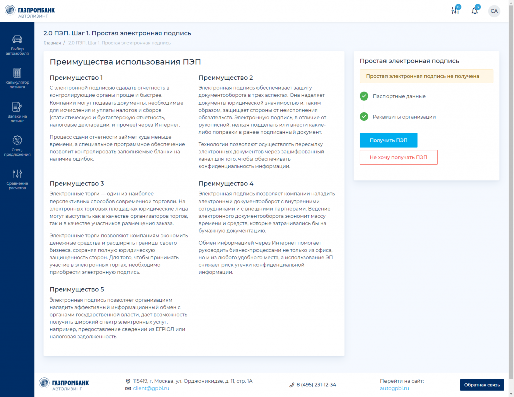514x397 pixels.
Task: Click the phone number 8 (495) 231-12-34
Action: click(316, 385)
